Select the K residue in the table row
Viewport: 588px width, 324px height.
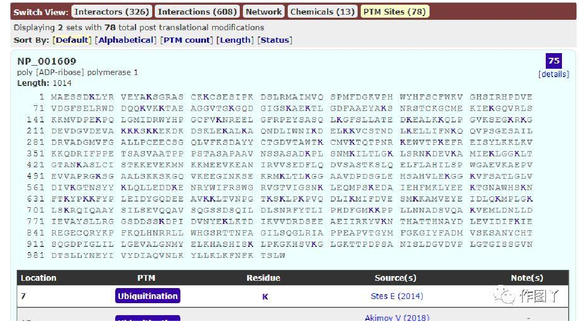coord(265,296)
